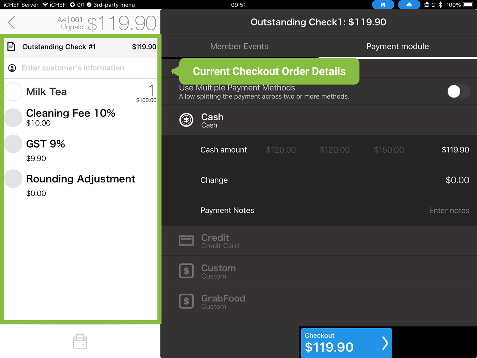The height and width of the screenshot is (358, 477).
Task: Tap the receipt printer icon
Action: (x=80, y=341)
